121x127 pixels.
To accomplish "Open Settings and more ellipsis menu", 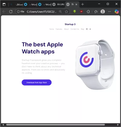I will (110, 12).
